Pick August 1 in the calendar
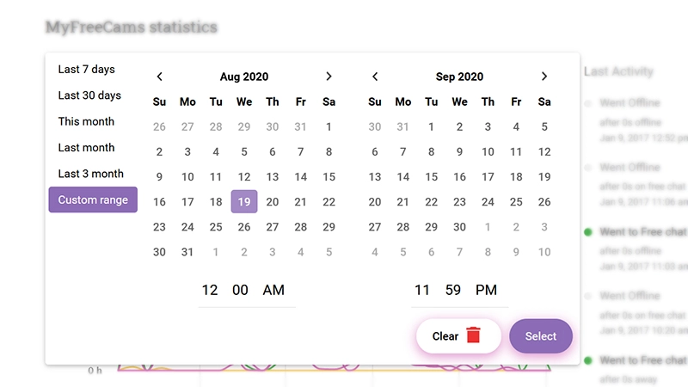Viewport: 688px width, 387px height. click(x=329, y=126)
